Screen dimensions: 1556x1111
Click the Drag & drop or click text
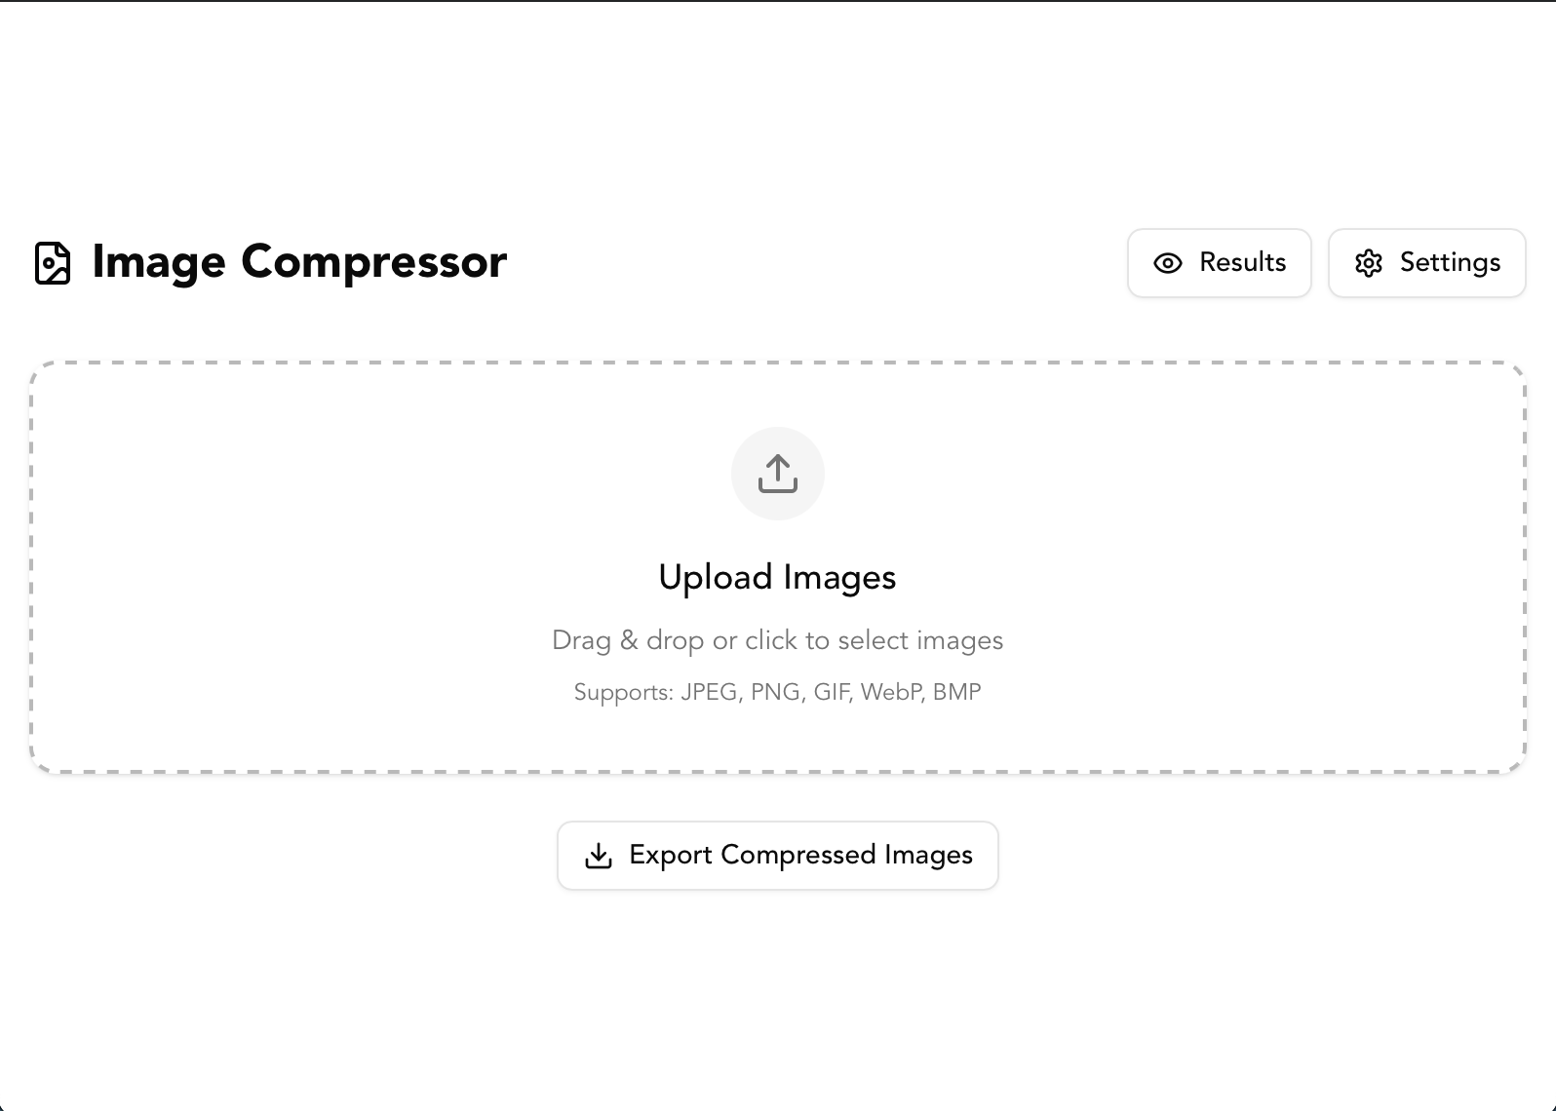778,640
